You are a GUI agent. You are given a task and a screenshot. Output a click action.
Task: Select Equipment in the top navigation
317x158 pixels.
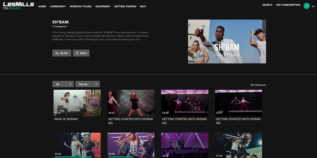[103, 6]
